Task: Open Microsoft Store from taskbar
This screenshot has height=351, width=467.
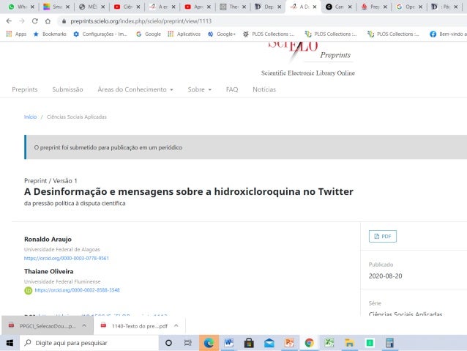Action: 249,343
